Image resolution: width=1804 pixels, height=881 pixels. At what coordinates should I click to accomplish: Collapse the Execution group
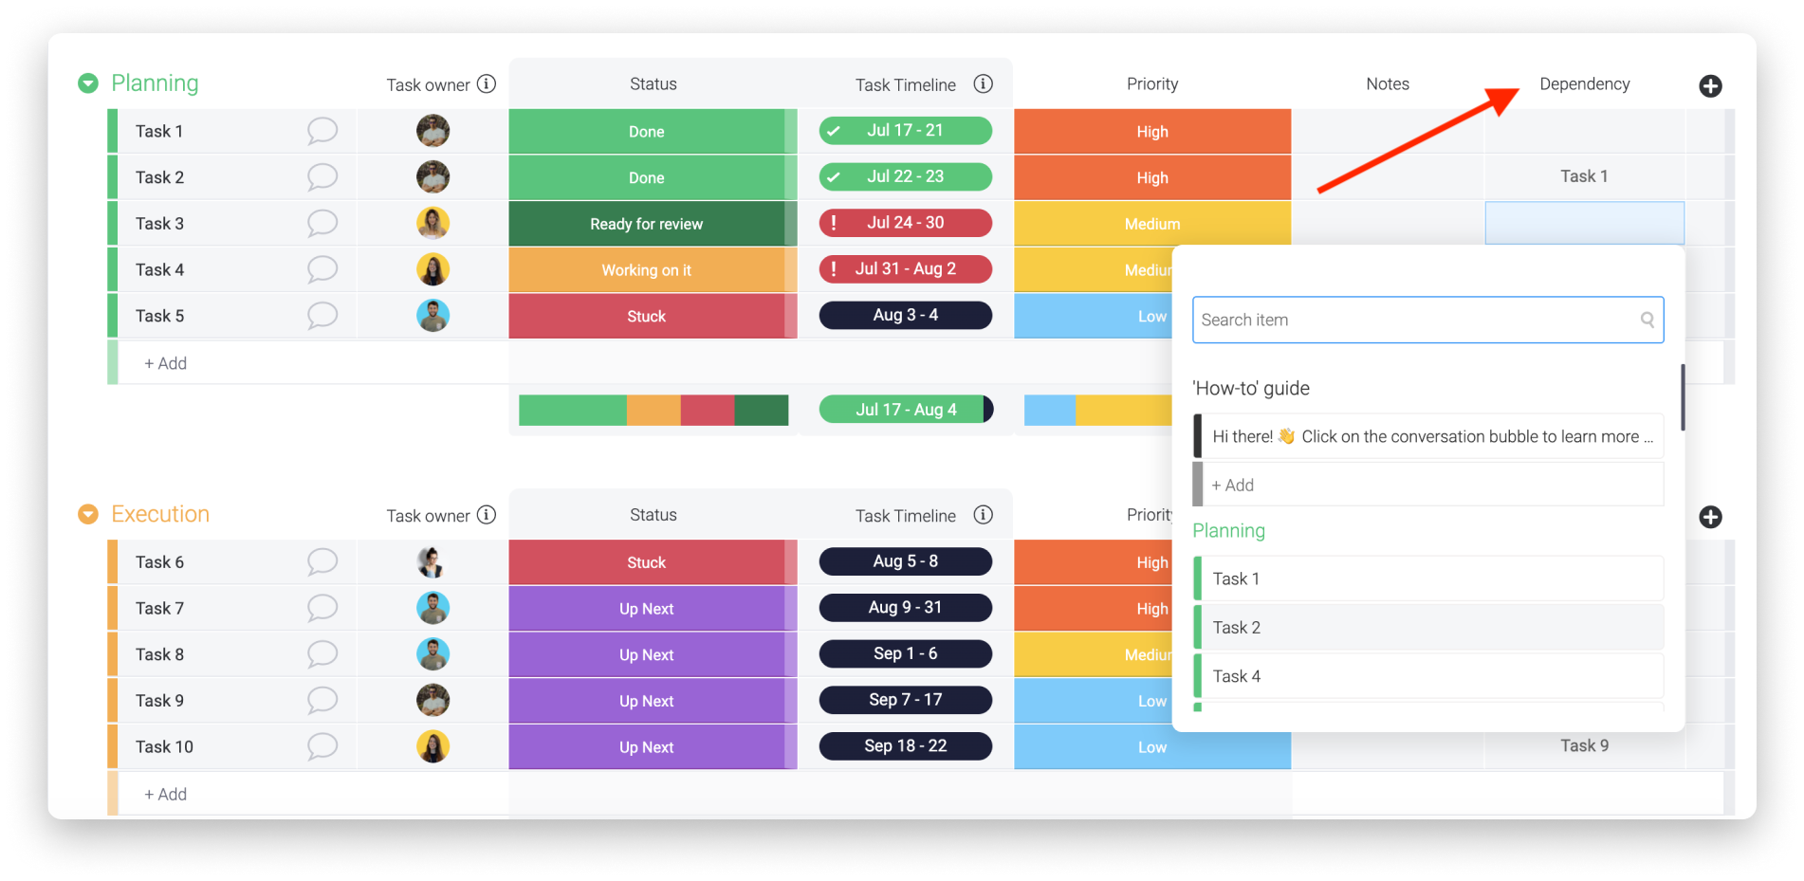88,514
